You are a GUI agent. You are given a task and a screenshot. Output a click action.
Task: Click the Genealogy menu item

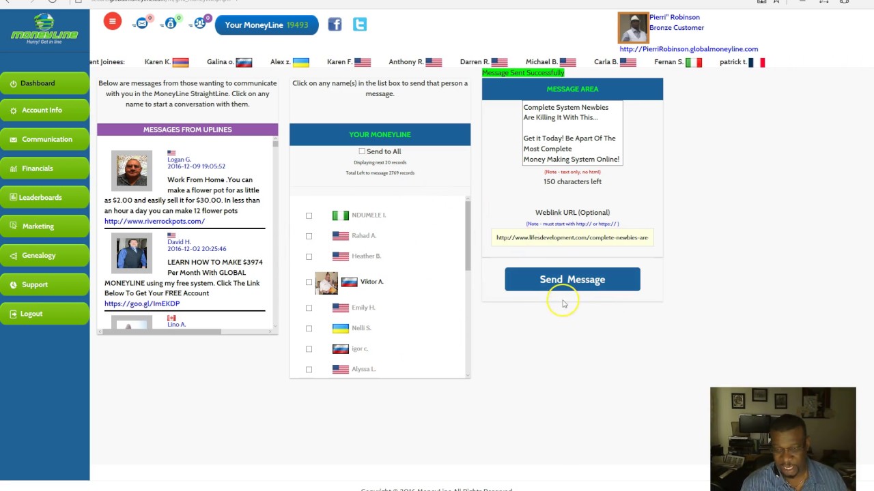coord(44,256)
